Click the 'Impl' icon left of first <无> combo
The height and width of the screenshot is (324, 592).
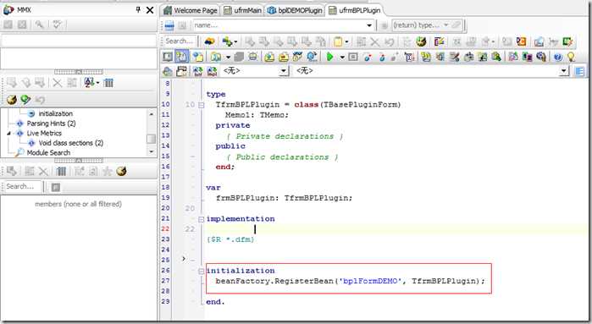[212, 71]
